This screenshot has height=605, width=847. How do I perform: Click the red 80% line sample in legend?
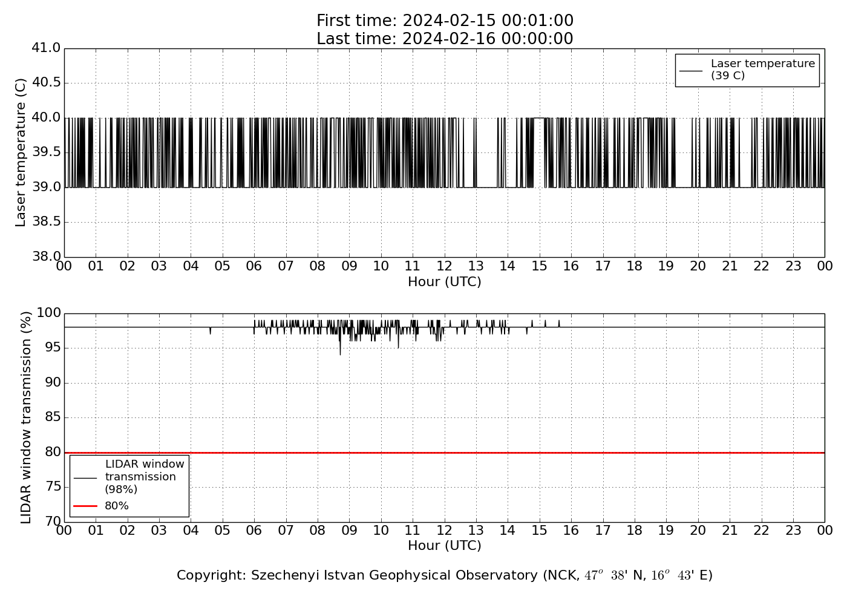tap(85, 506)
